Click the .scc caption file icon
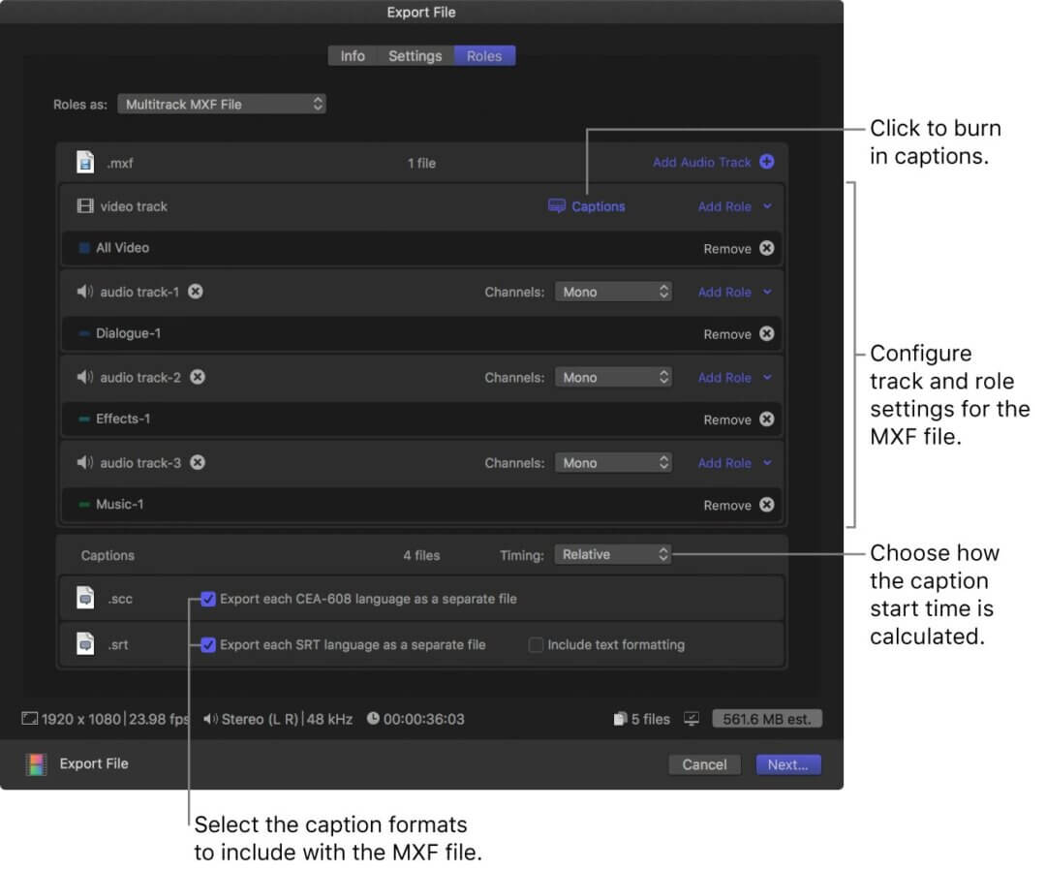Image resolution: width=1046 pixels, height=870 pixels. 86,599
